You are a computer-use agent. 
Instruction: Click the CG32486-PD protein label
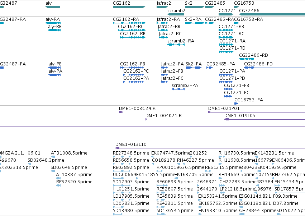tap(258, 64)
